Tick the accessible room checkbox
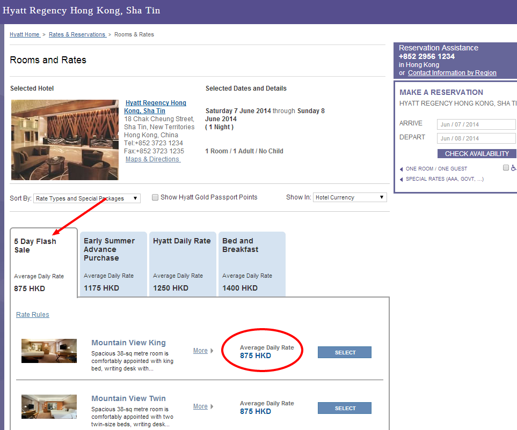The height and width of the screenshot is (430, 517). [x=506, y=168]
